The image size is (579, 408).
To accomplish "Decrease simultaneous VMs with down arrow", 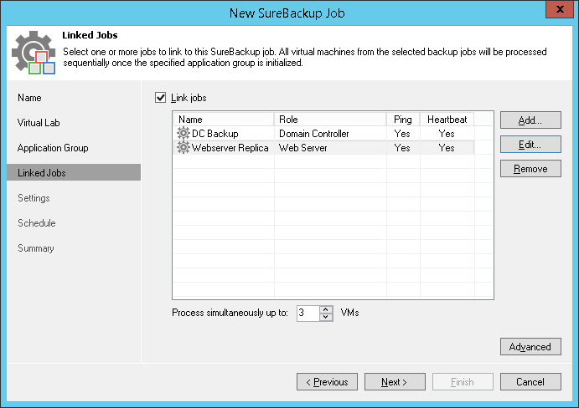I will click(326, 317).
